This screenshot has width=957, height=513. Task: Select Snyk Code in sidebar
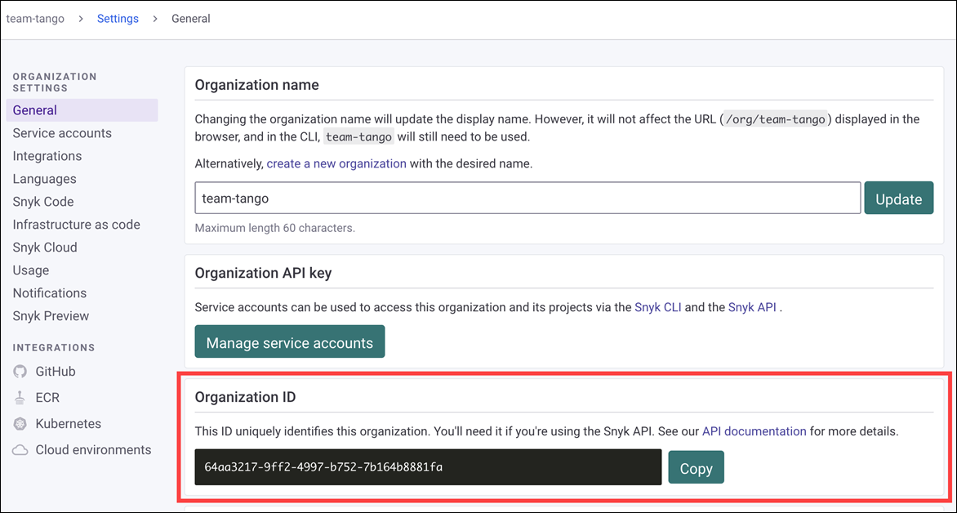43,202
